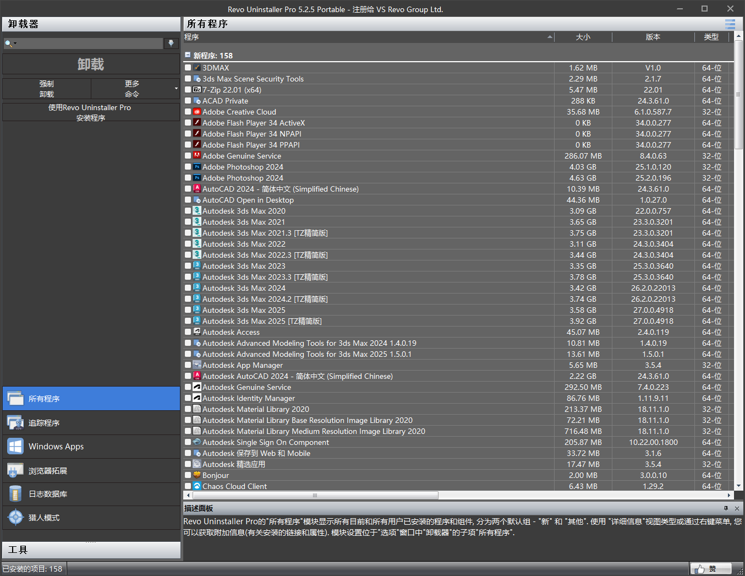Switch to Windows Apps module
745x576 pixels.
pos(91,446)
